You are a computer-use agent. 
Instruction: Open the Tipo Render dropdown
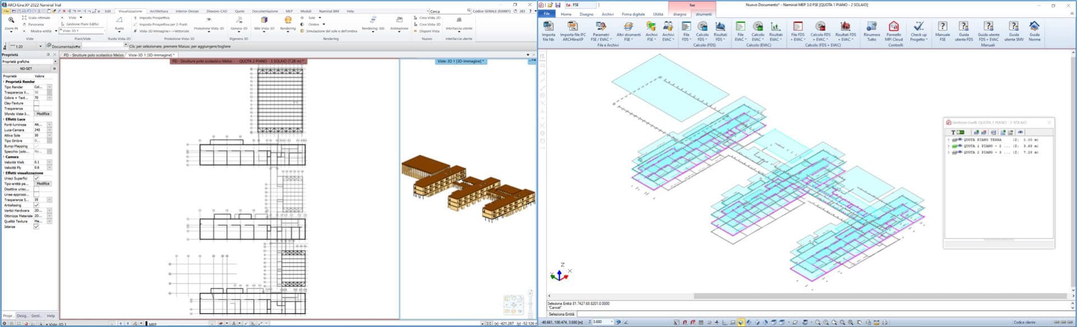click(49, 87)
